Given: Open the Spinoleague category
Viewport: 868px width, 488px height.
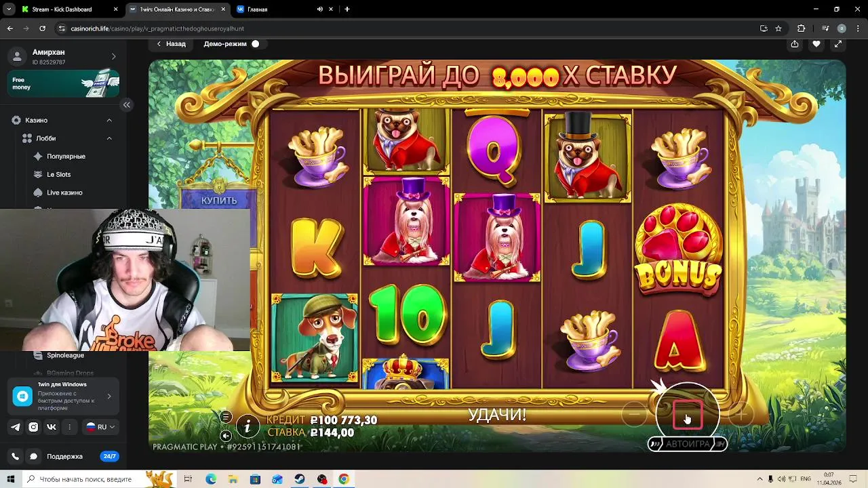Looking at the screenshot, I should click(65, 355).
